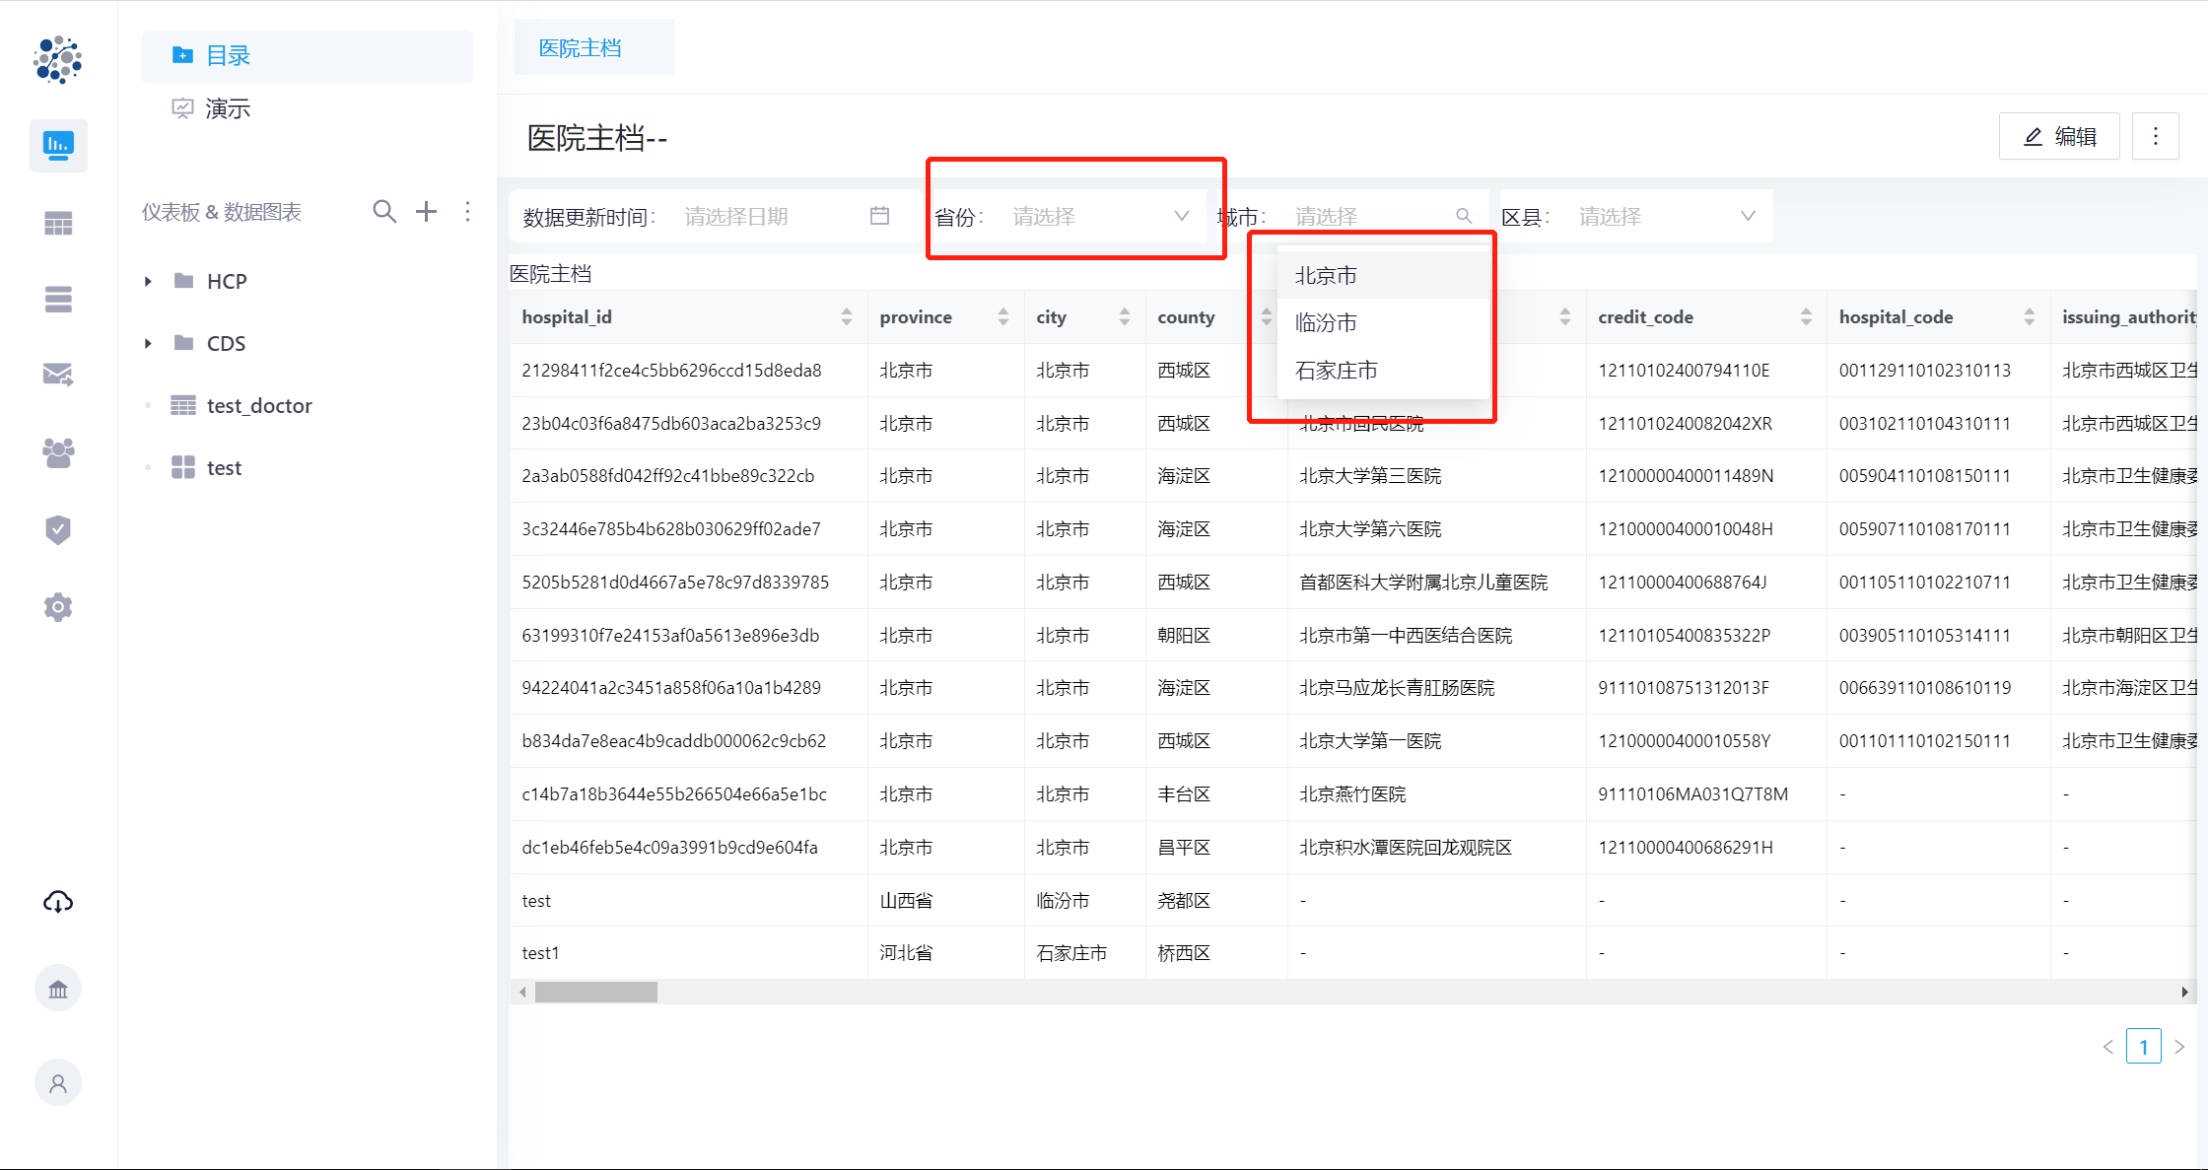Expand the HCP folder
The height and width of the screenshot is (1170, 2208).
[149, 281]
